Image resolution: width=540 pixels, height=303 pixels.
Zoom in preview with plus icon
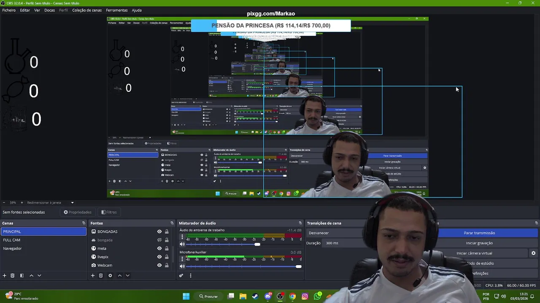(22, 202)
